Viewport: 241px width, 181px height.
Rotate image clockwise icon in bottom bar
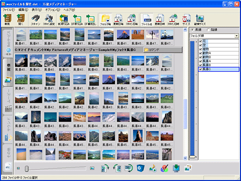pyautogui.click(x=105, y=168)
